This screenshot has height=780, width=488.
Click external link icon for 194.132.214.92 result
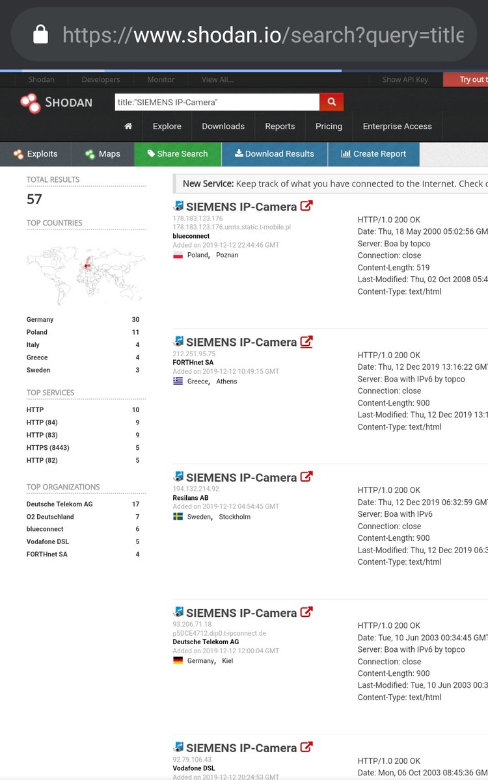[x=306, y=476]
